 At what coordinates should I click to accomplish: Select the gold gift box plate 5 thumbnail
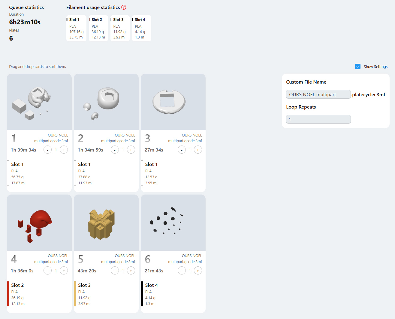point(106,223)
